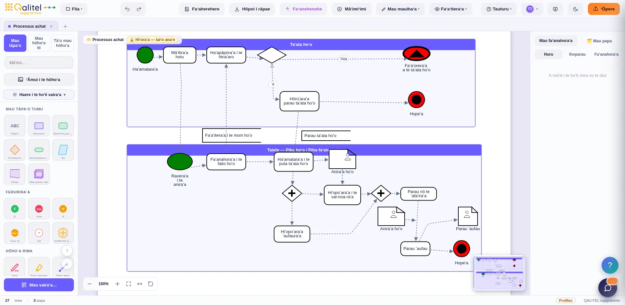
Task: Open presentation mode icon in header
Action: coord(555,9)
